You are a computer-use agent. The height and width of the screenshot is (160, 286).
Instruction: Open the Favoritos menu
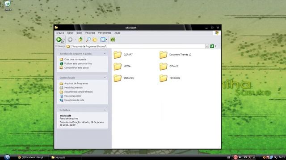90,33
